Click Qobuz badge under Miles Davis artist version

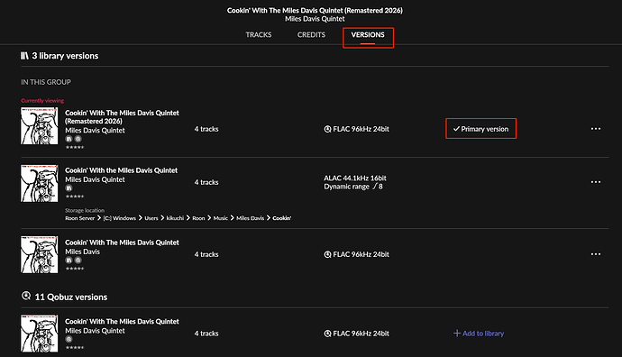tap(78, 261)
